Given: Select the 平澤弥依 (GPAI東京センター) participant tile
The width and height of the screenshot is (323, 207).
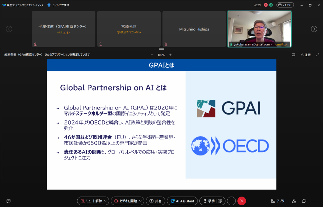Looking at the screenshot, I should (x=64, y=29).
